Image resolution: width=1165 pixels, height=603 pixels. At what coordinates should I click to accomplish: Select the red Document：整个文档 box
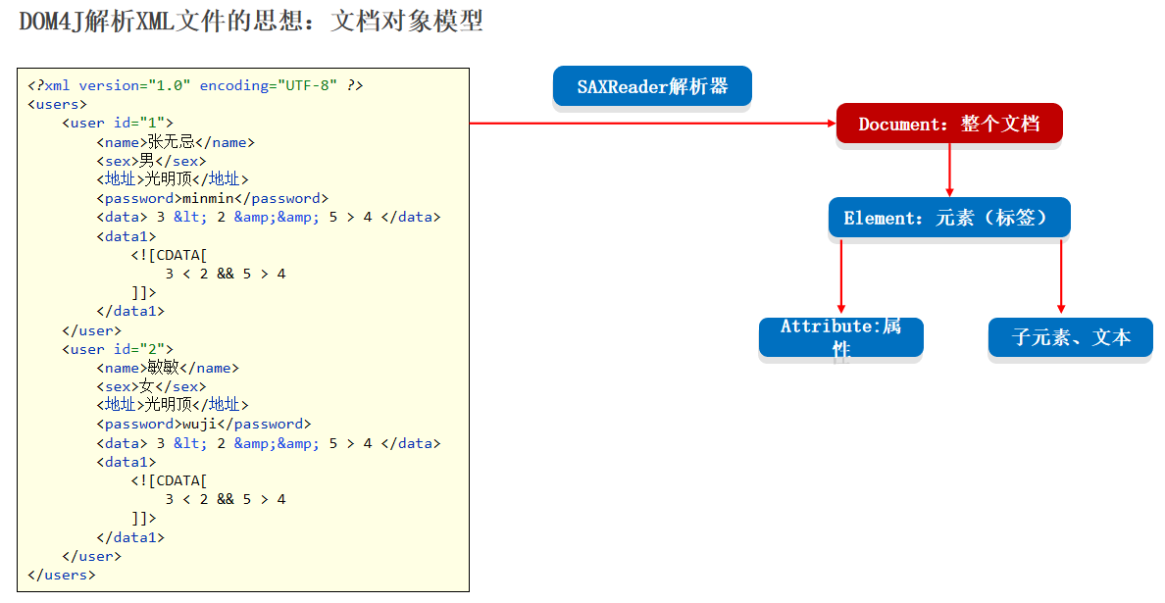[x=949, y=124]
